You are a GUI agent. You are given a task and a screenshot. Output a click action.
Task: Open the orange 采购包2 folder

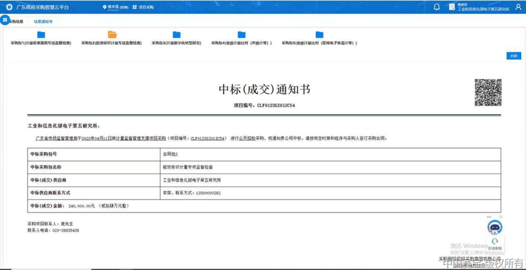point(112,35)
